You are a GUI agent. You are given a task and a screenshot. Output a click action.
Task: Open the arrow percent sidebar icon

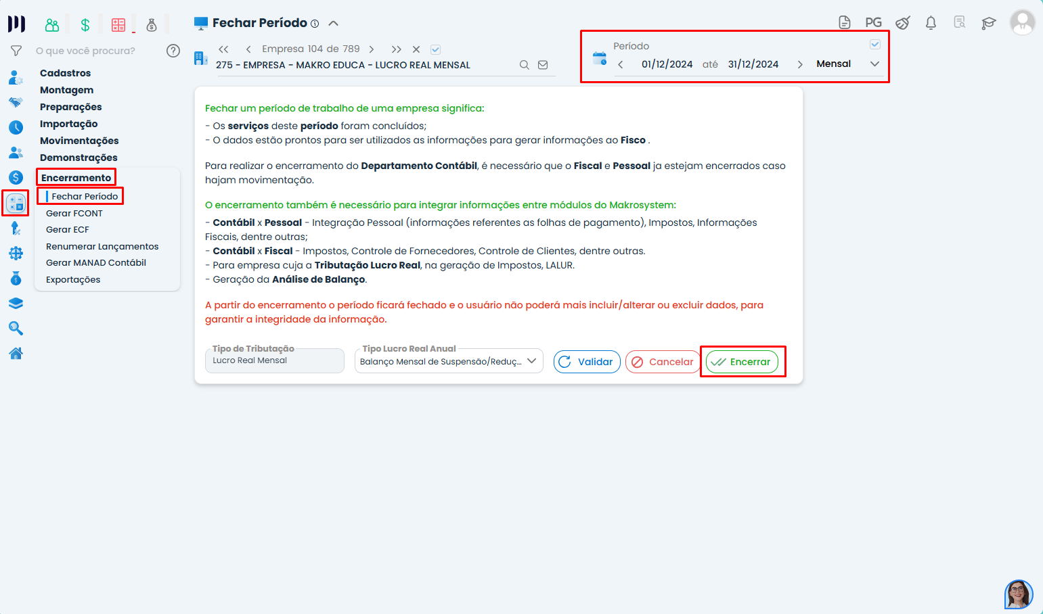click(x=16, y=229)
